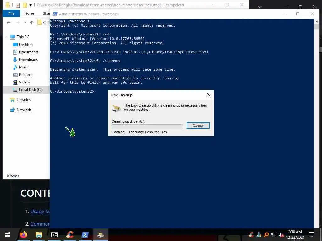Screen dimensions: 322x241
Task: Go forward in File Explorer
Action: pyautogui.click(x=18, y=23)
